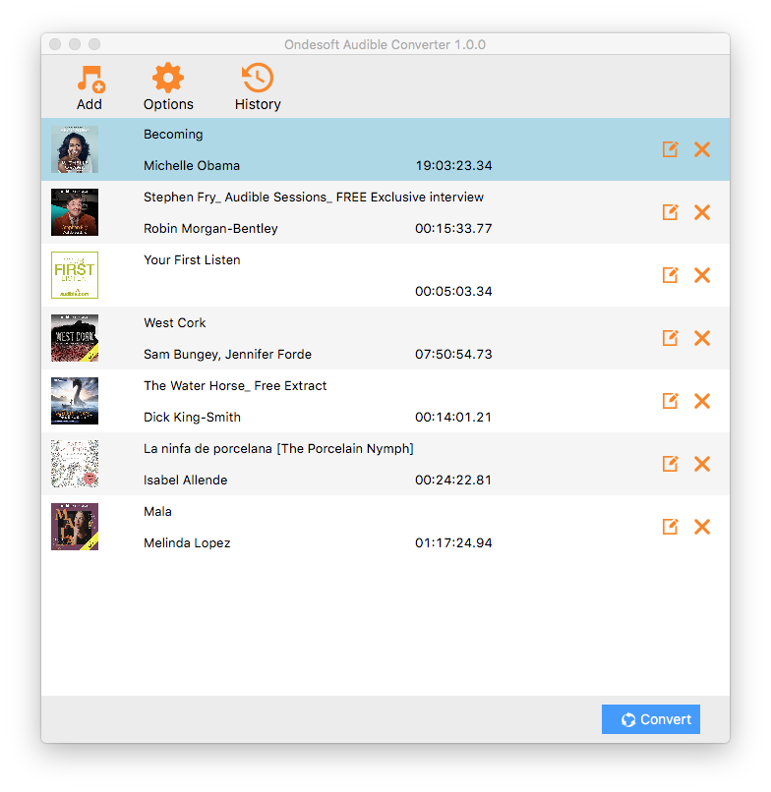The image size is (771, 792).
Task: Click the Add label in toolbar
Action: point(89,104)
